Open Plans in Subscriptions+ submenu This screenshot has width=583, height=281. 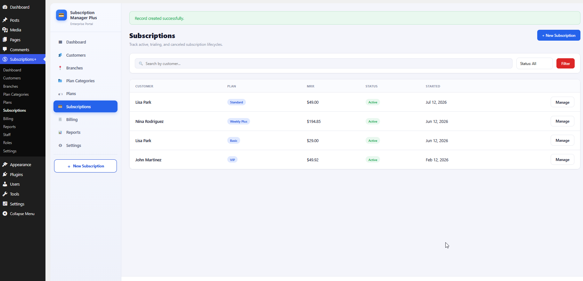[x=7, y=102]
